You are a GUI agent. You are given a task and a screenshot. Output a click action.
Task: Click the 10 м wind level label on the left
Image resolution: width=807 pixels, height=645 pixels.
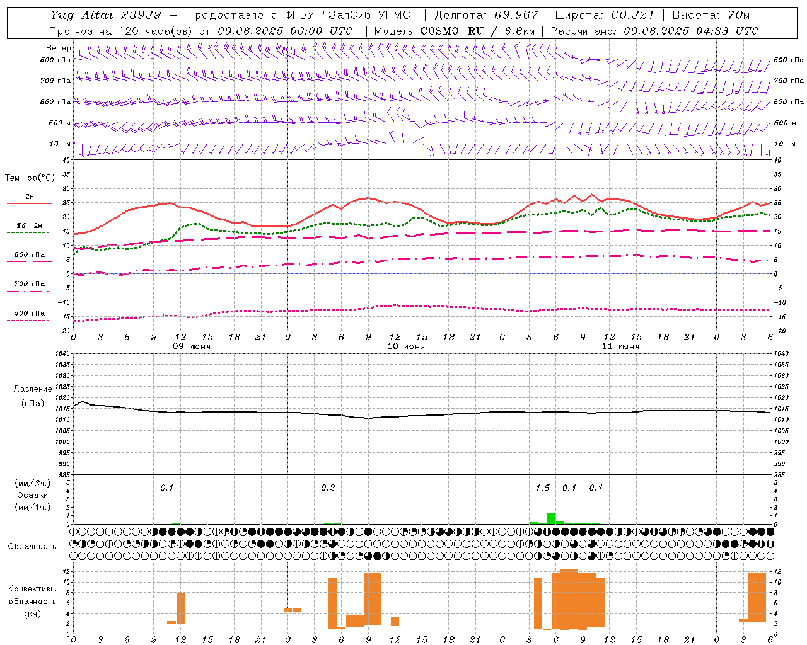click(61, 144)
